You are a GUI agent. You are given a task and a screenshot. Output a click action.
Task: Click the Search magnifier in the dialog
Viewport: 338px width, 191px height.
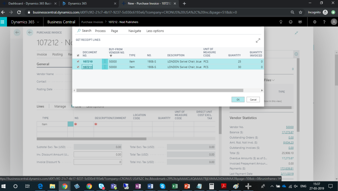coord(79,31)
